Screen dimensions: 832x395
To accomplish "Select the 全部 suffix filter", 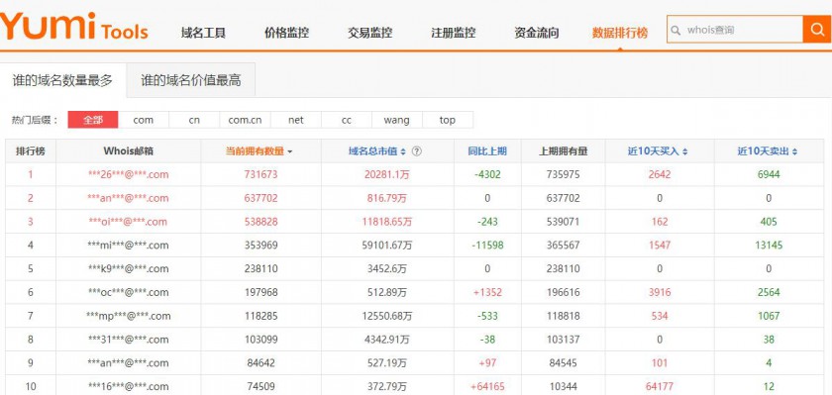I will coord(93,120).
